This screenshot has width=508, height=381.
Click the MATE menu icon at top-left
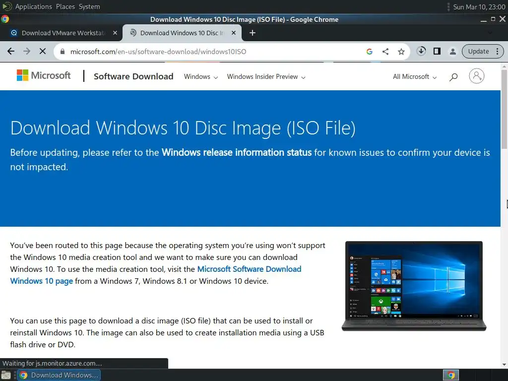(x=6, y=6)
